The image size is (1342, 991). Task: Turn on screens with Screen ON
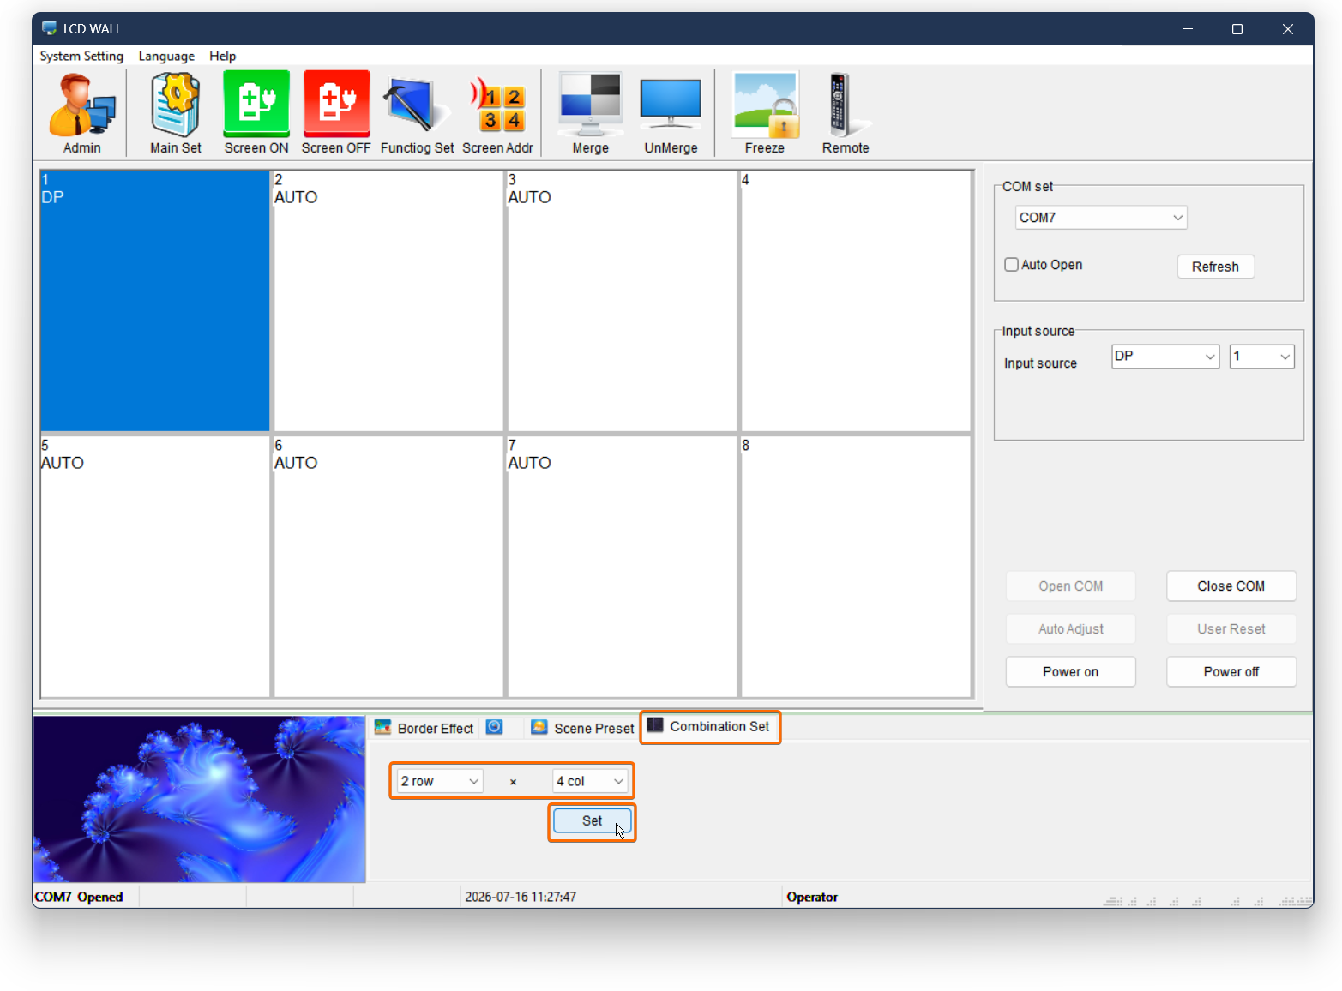pos(256,113)
